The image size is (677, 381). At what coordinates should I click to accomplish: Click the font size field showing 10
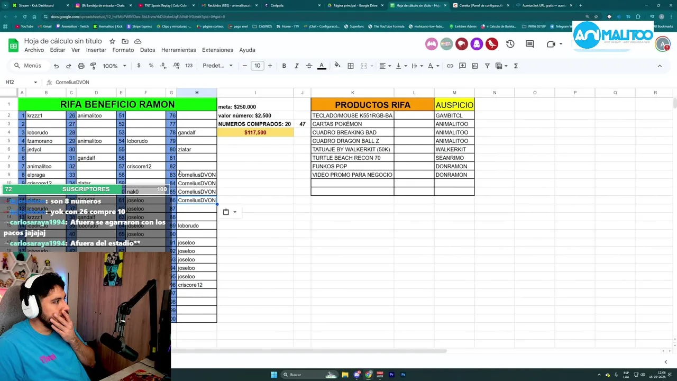pyautogui.click(x=257, y=66)
